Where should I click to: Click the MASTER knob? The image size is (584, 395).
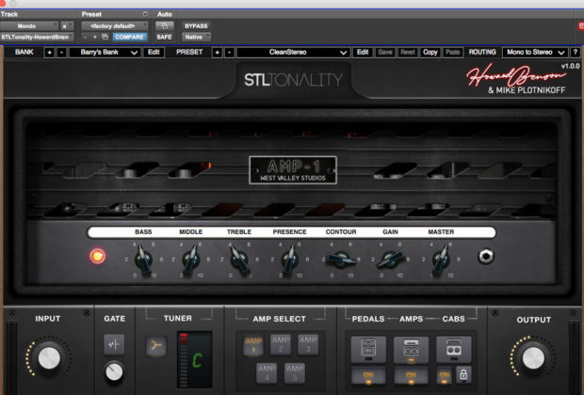[x=441, y=259]
